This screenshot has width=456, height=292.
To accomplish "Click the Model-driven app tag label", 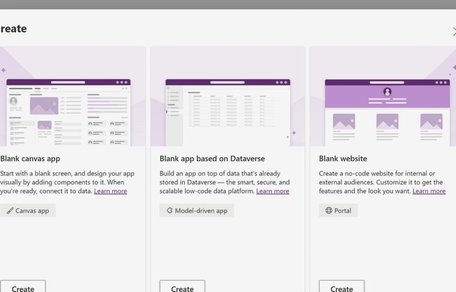I will click(x=201, y=211).
